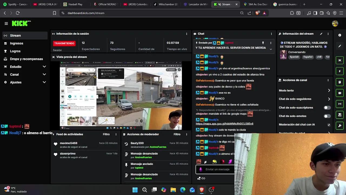The height and width of the screenshot is (195, 346).
Task: Open the chat bubble icon in right sidebar
Action: click(340, 93)
